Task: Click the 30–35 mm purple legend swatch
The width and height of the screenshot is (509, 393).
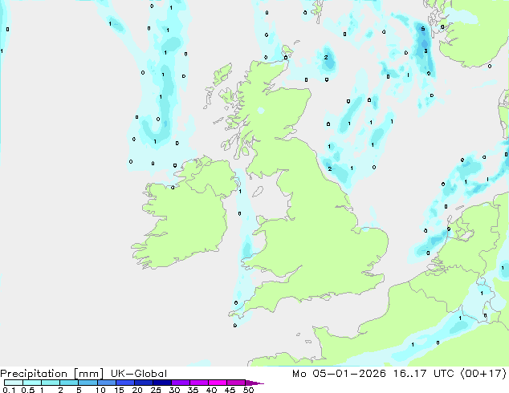Action: (x=181, y=383)
